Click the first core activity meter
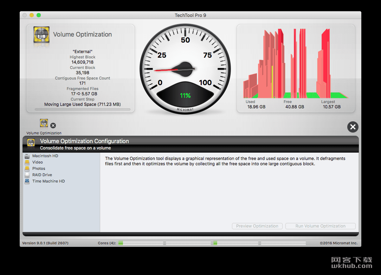The width and height of the screenshot is (381, 275). pyautogui.click(x=141, y=243)
